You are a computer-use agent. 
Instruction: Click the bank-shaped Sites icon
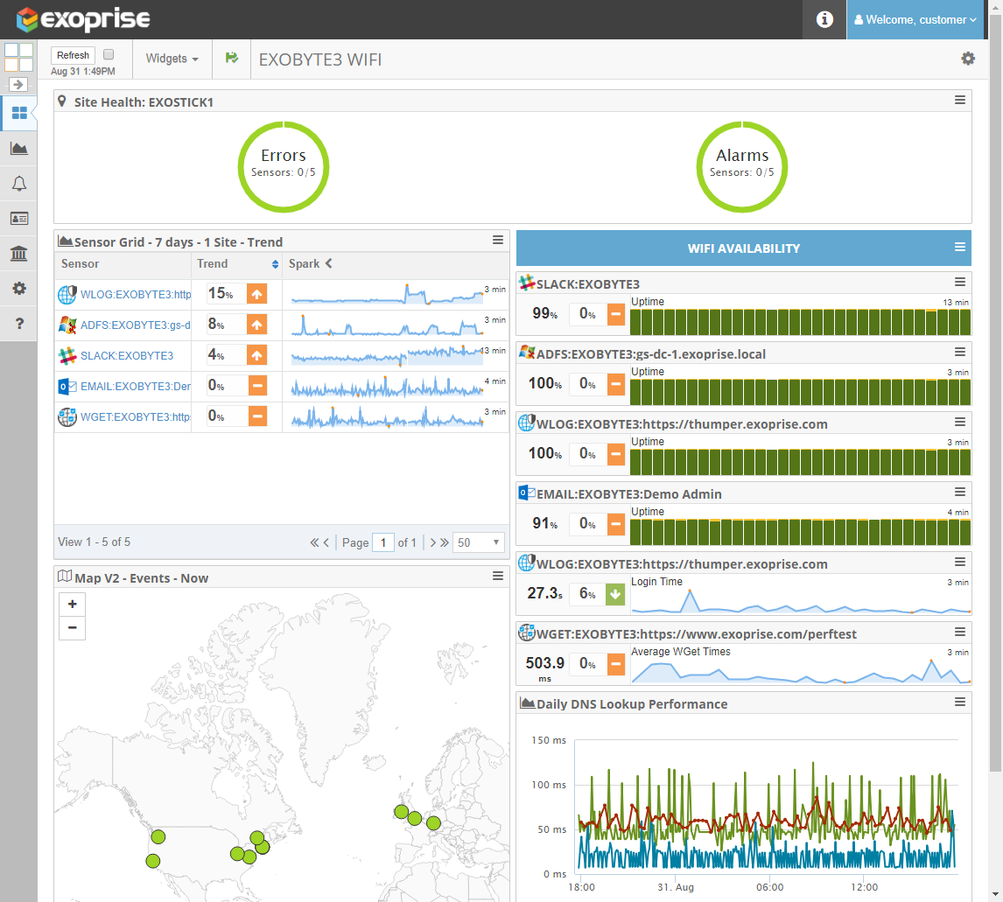18,253
